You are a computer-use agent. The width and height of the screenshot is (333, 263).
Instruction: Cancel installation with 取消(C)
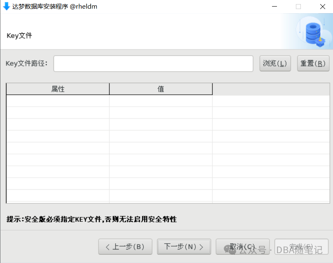pyautogui.click(x=243, y=247)
